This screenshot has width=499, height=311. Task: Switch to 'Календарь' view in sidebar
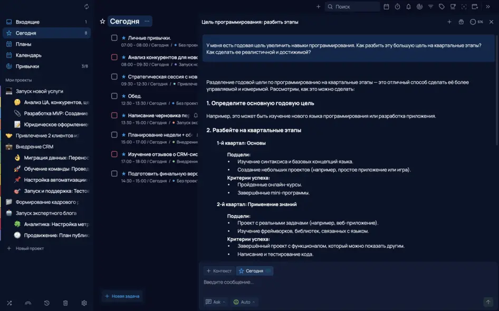pyautogui.click(x=28, y=55)
